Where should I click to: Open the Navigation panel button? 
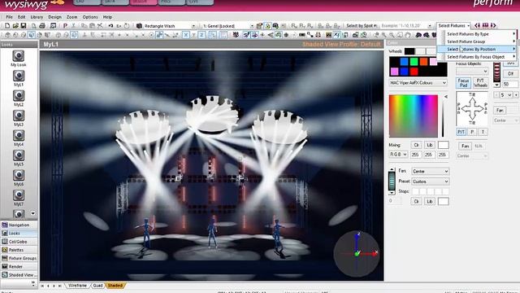click(x=19, y=225)
